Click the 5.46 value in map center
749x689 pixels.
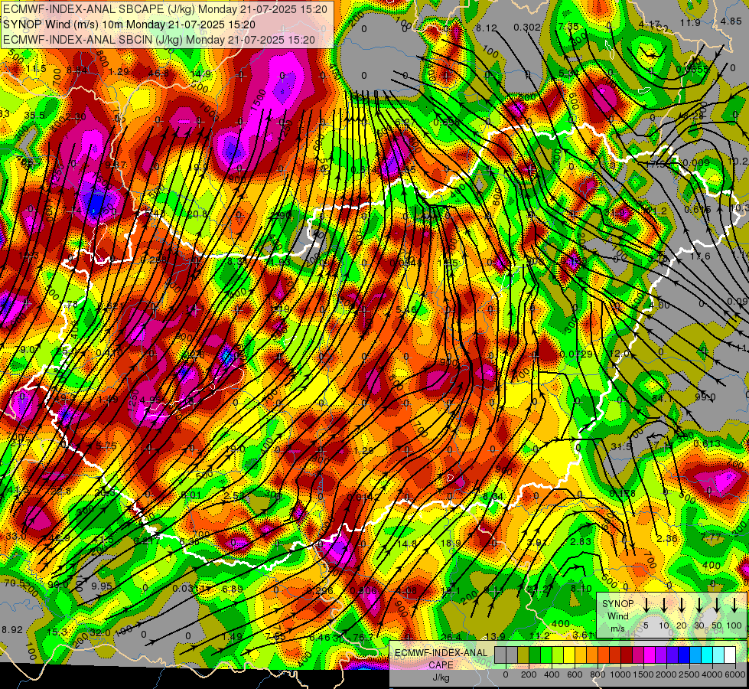[406, 310]
